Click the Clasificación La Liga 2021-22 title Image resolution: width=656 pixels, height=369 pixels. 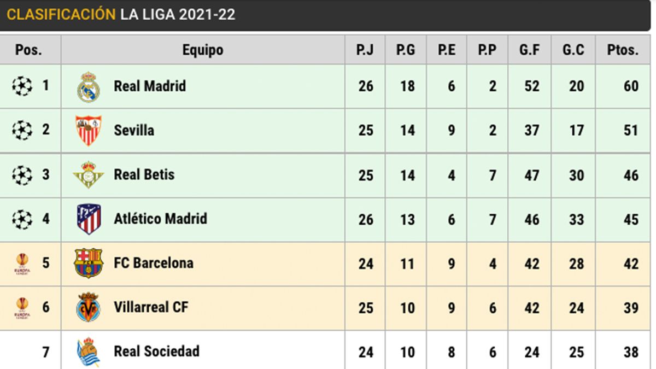click(x=121, y=15)
